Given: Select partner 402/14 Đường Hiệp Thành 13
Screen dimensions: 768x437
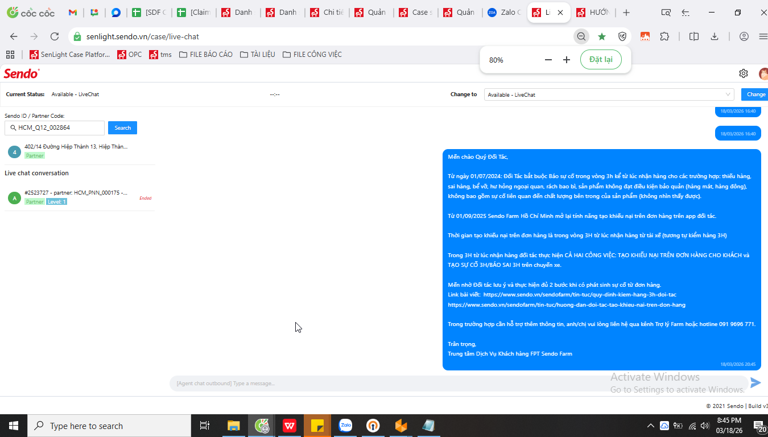Looking at the screenshot, I should click(80, 151).
